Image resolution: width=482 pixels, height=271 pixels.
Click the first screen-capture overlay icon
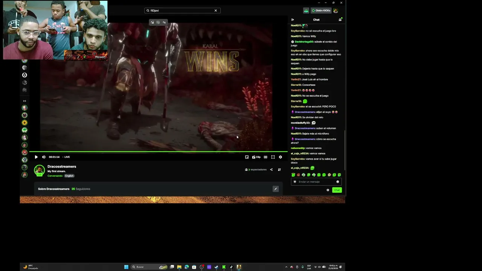[x=152, y=22]
